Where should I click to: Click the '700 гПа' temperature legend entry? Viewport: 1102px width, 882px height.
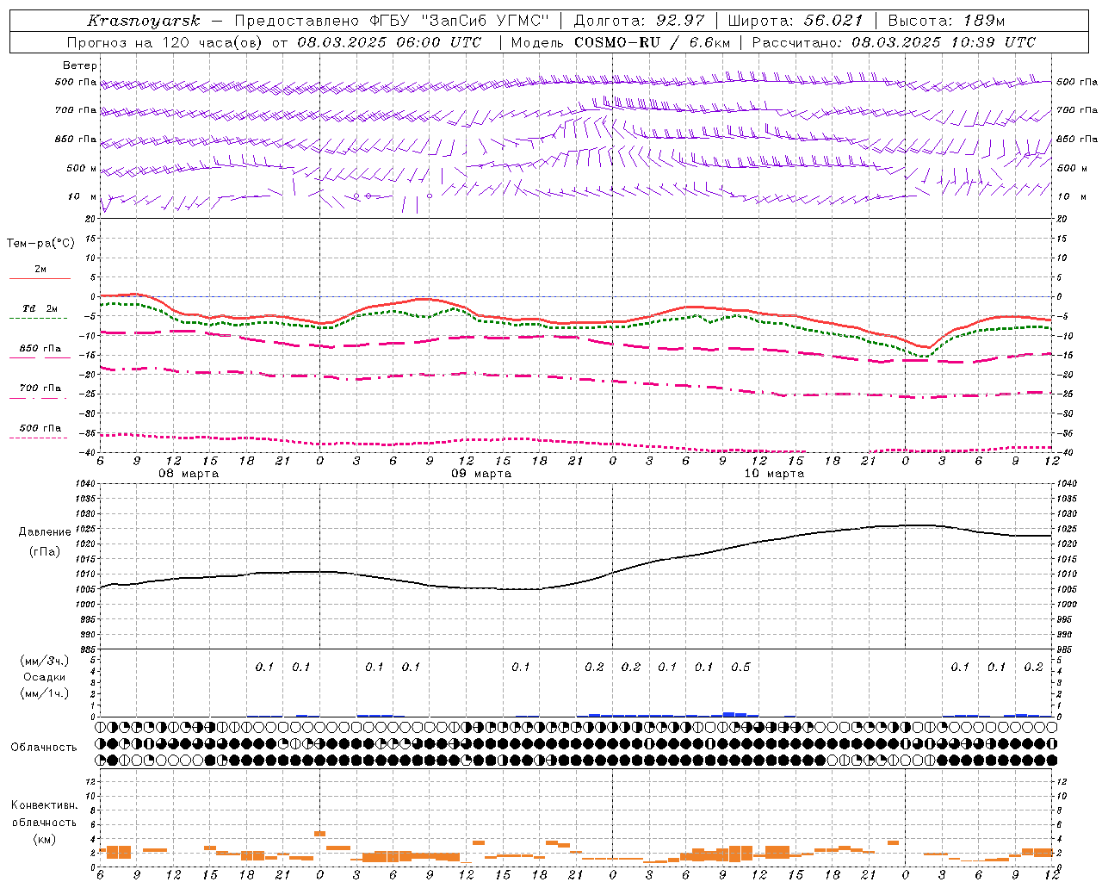[x=40, y=388]
